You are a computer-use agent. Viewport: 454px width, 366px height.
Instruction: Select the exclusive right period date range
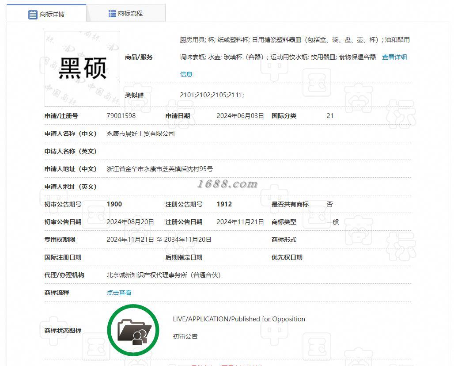[159, 240]
